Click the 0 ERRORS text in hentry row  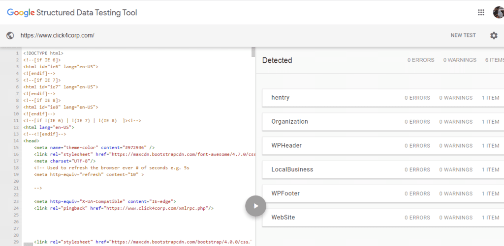point(417,98)
